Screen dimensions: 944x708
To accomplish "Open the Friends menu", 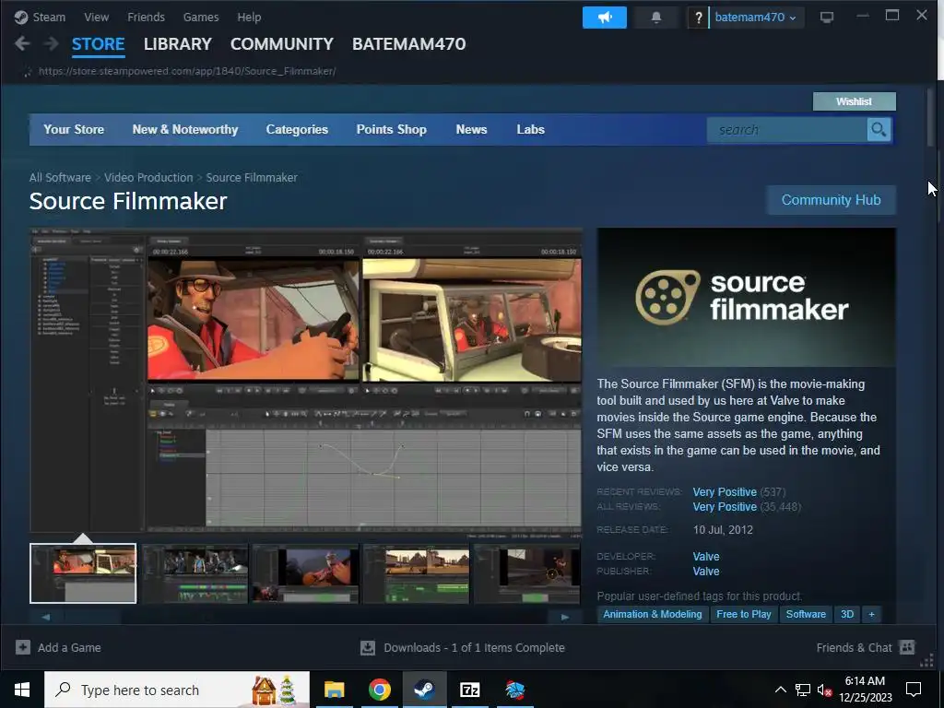I will pos(146,17).
